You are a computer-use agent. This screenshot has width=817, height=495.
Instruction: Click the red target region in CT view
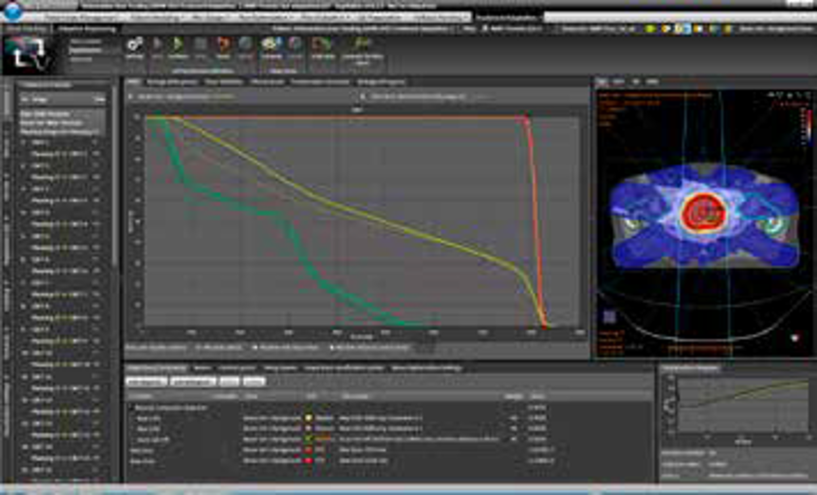coord(704,212)
